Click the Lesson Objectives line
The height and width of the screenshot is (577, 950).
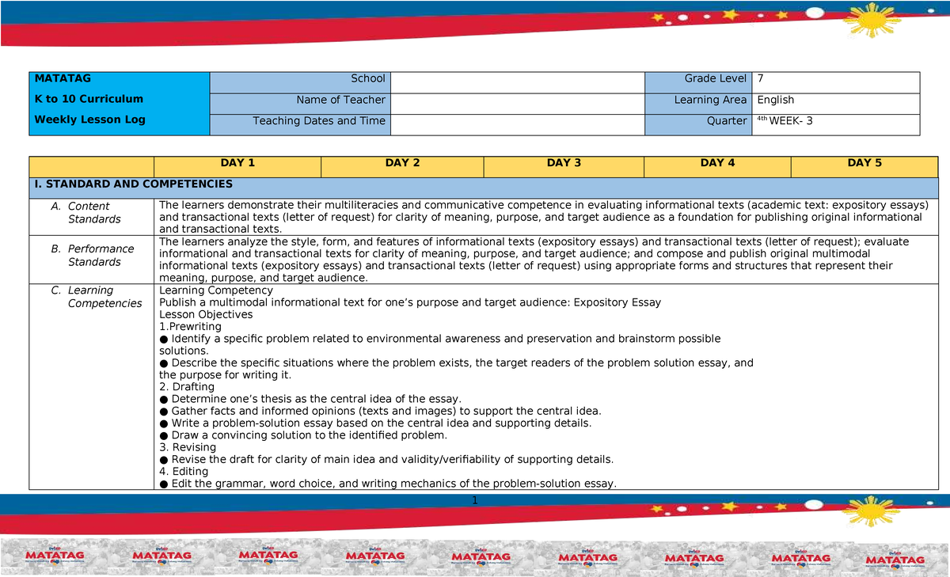point(206,314)
